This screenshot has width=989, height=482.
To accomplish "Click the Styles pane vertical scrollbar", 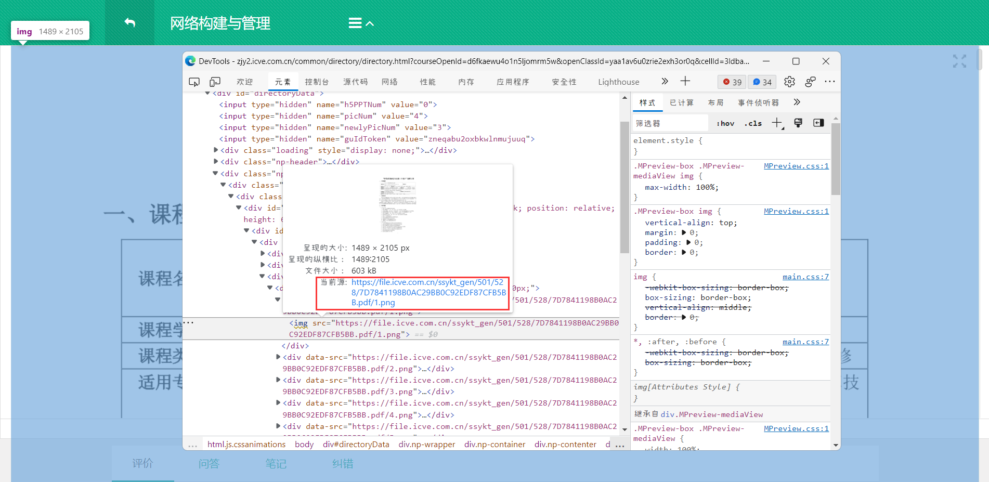I will click(836, 159).
